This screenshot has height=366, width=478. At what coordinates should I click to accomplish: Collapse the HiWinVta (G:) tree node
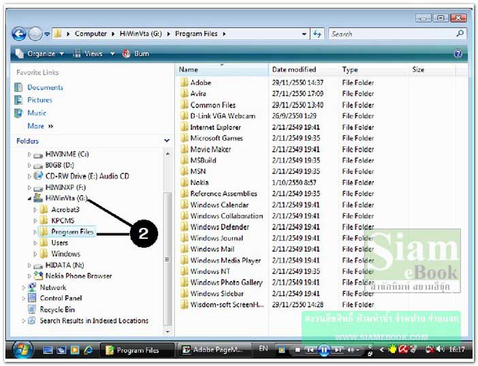(29, 199)
